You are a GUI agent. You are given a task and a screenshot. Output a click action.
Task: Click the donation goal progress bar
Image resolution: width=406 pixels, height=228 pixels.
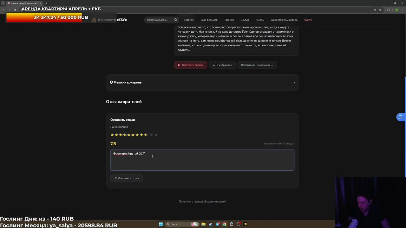click(x=61, y=17)
